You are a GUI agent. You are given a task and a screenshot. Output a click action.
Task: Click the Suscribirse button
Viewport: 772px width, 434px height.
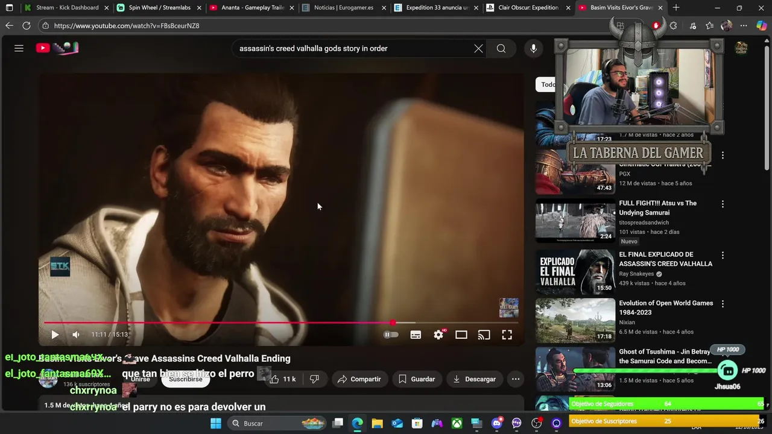click(x=186, y=379)
